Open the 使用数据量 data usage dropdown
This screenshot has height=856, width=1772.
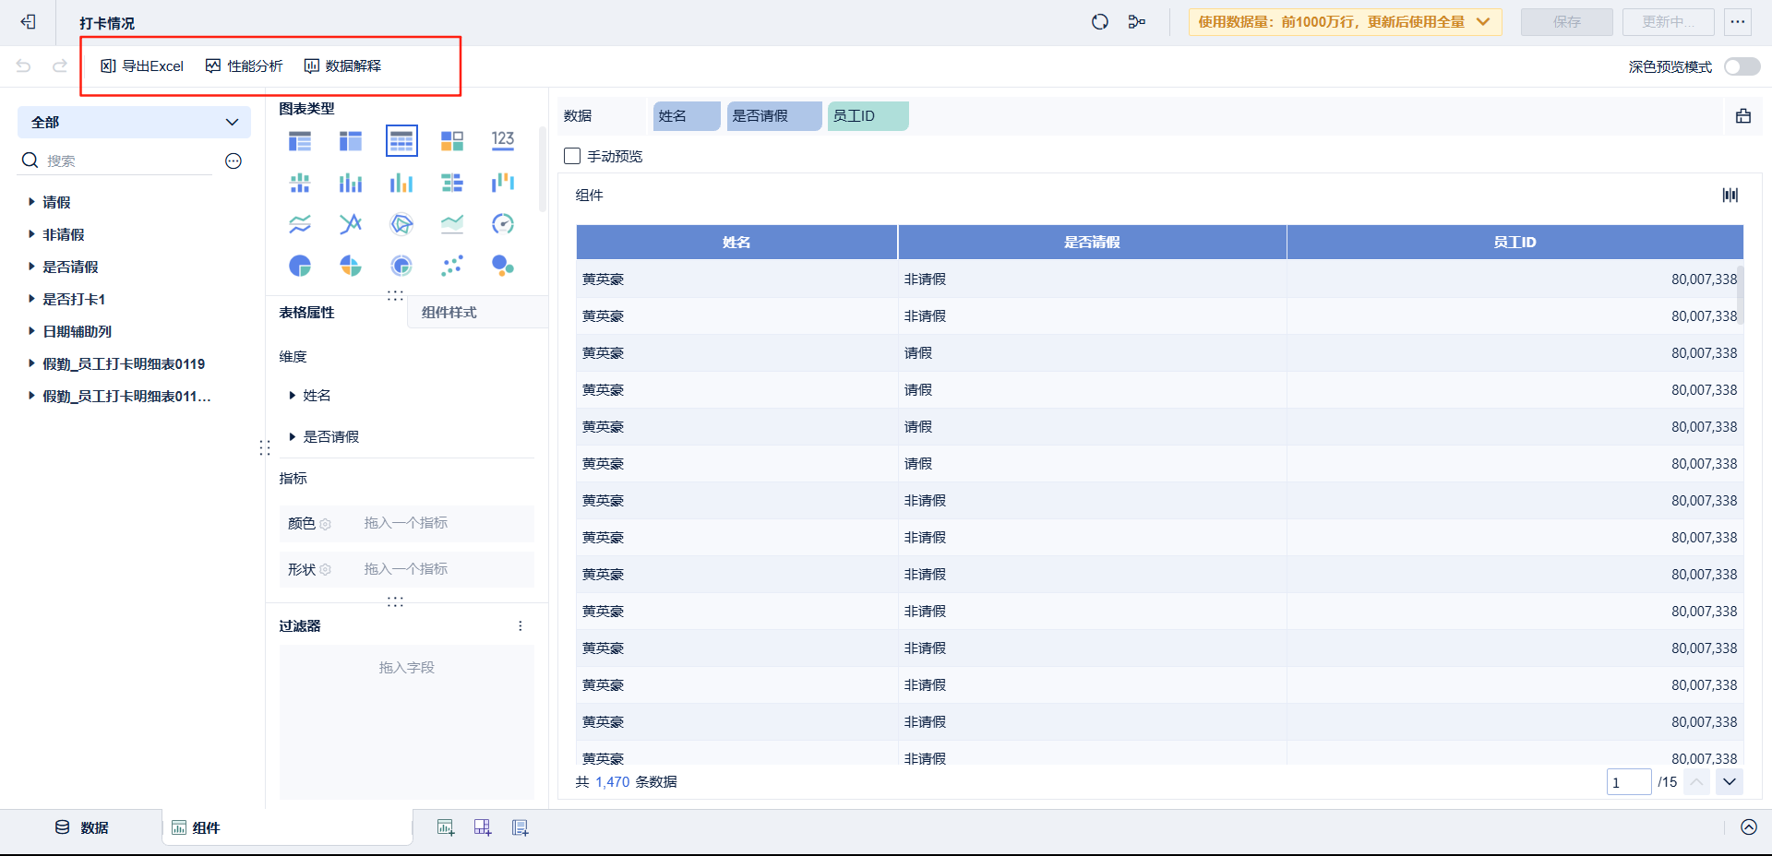click(x=1345, y=22)
